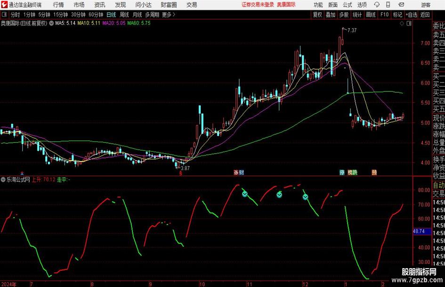This screenshot has width=445, height=287.
Task: Click the second checkmark signal icon on indicator
Action: pyautogui.click(x=280, y=195)
